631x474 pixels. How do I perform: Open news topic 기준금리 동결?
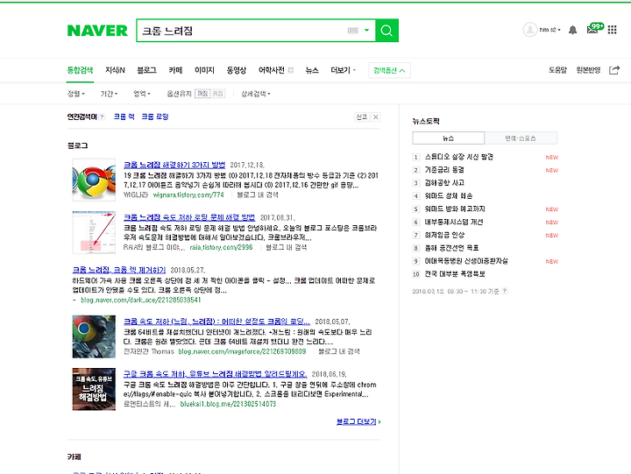click(x=444, y=170)
